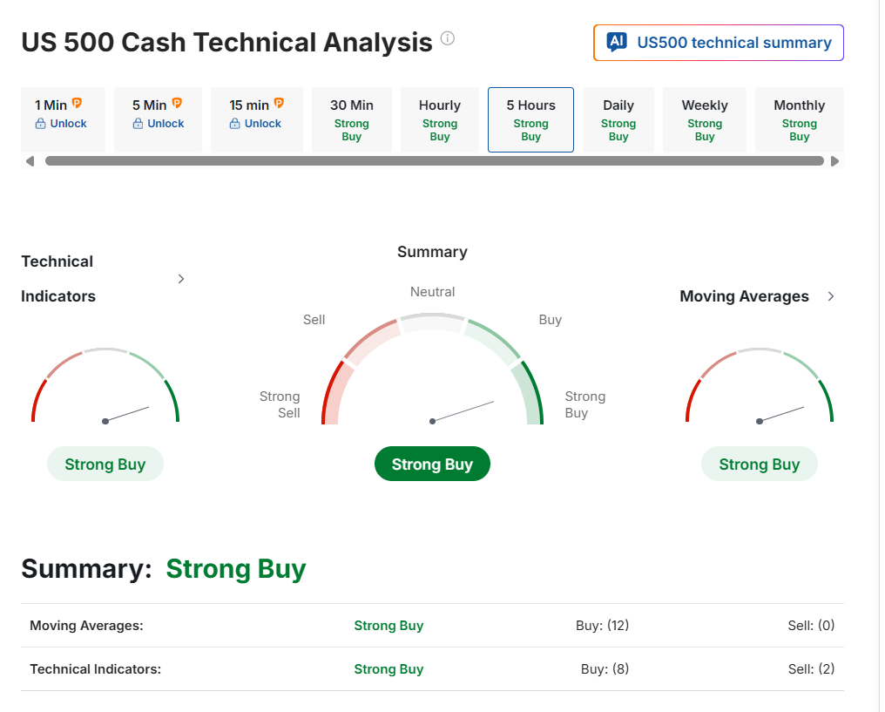Click the lock icon under 5 Min
885x712 pixels.
tap(138, 124)
